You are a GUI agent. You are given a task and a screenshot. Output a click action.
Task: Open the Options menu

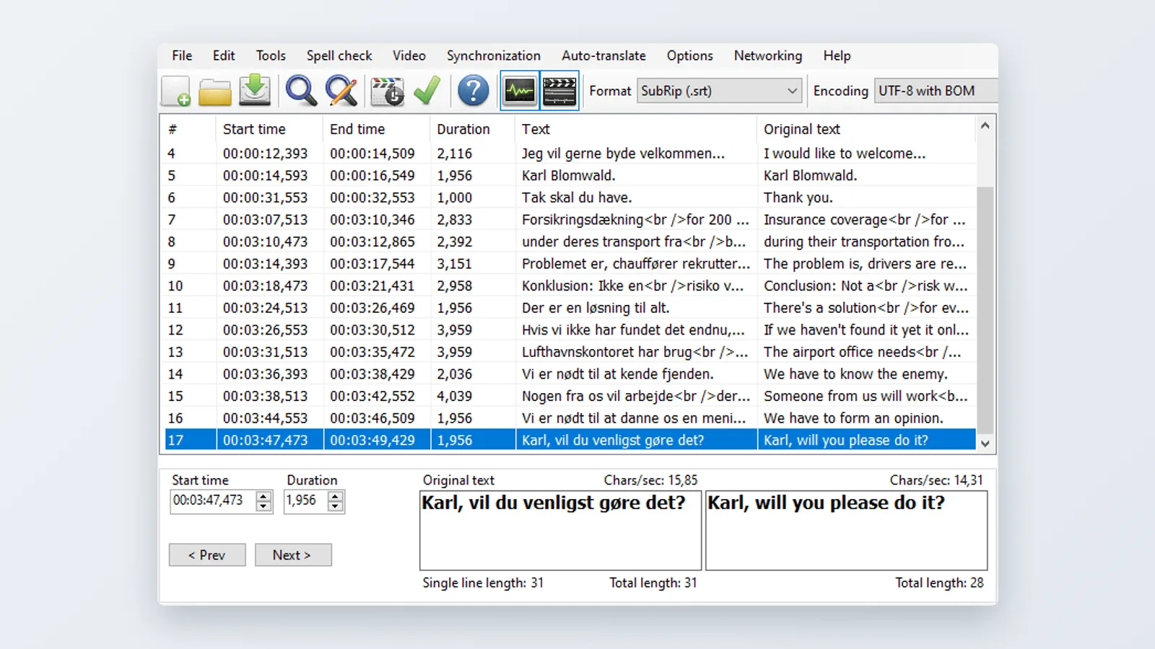coord(689,56)
